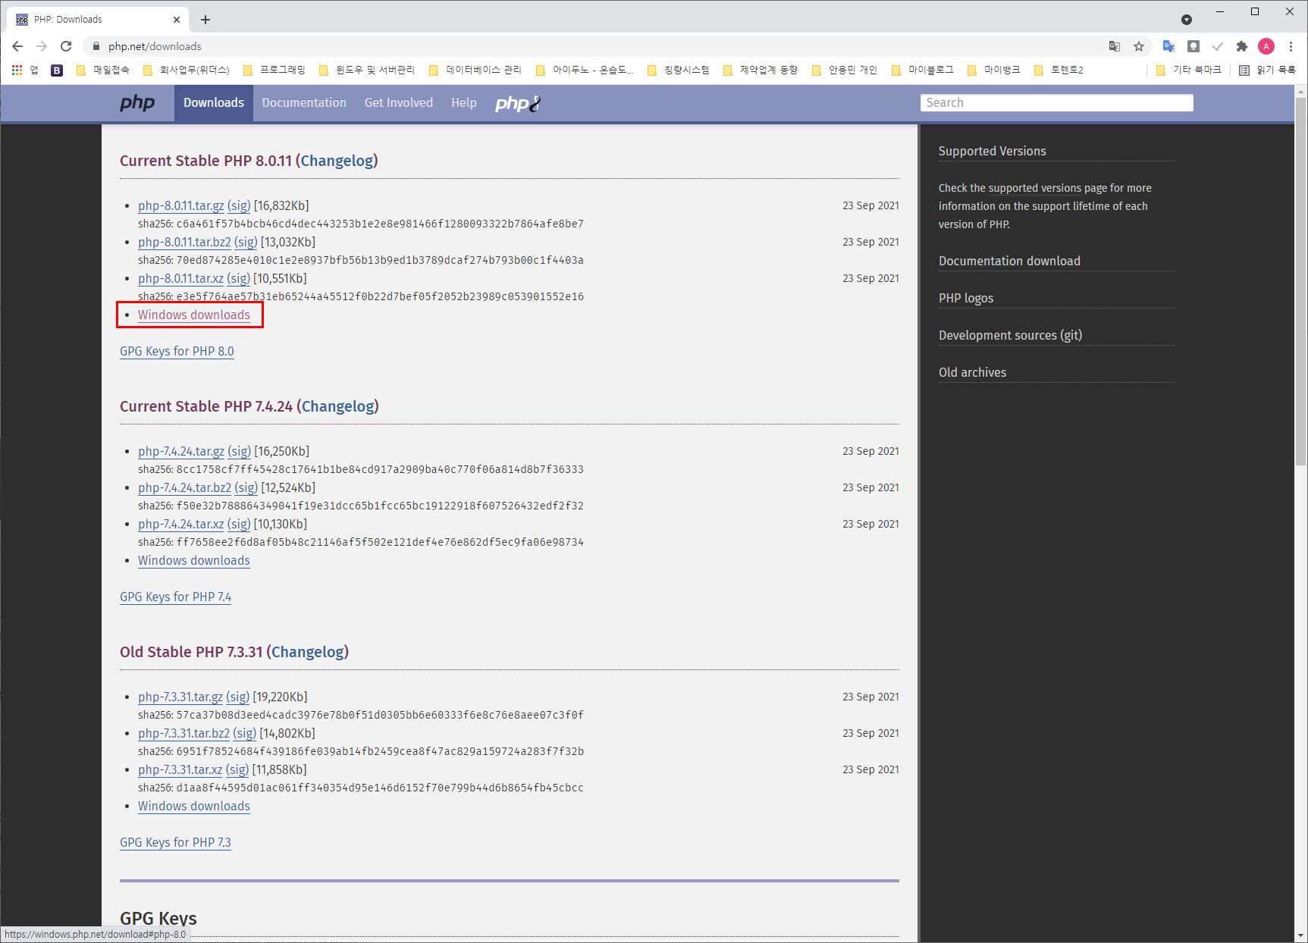This screenshot has width=1308, height=943.
Task: Download php-8.0.11.tar.gz
Action: tap(181, 205)
